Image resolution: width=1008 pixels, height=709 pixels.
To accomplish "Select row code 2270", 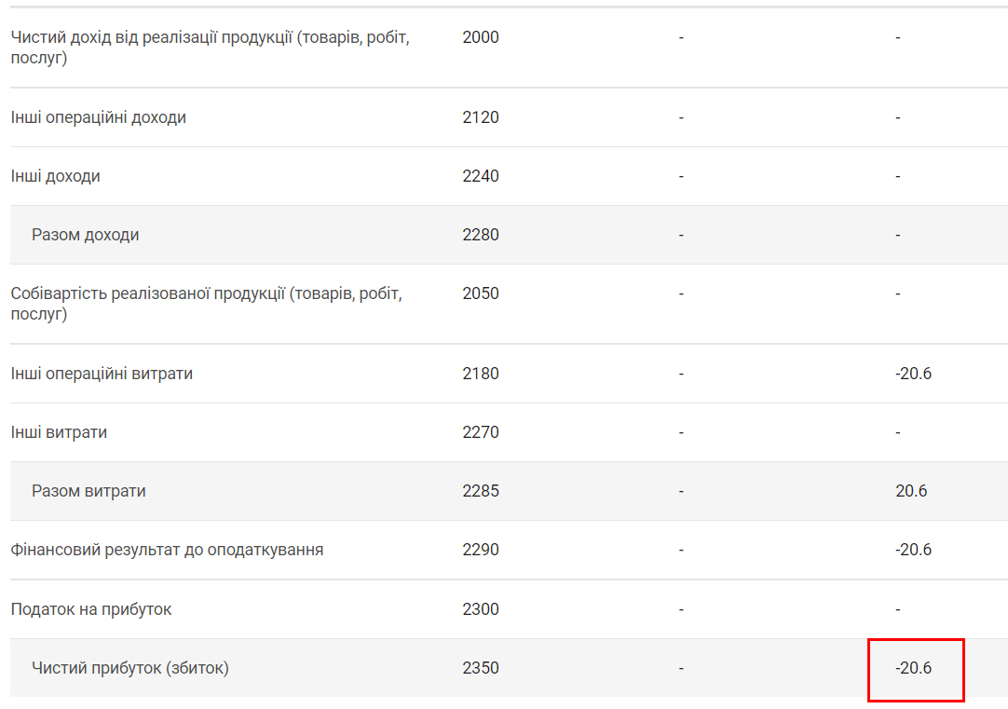I will 481,432.
